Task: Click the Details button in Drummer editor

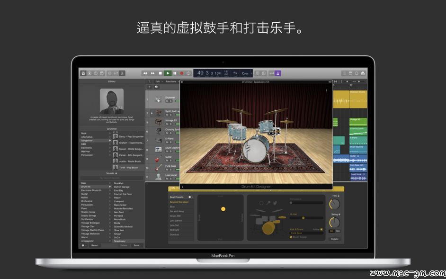Action: coord(335,239)
